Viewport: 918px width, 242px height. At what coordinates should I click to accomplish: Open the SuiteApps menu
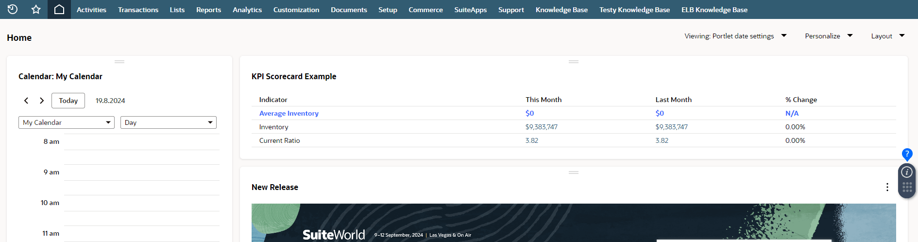click(x=471, y=10)
